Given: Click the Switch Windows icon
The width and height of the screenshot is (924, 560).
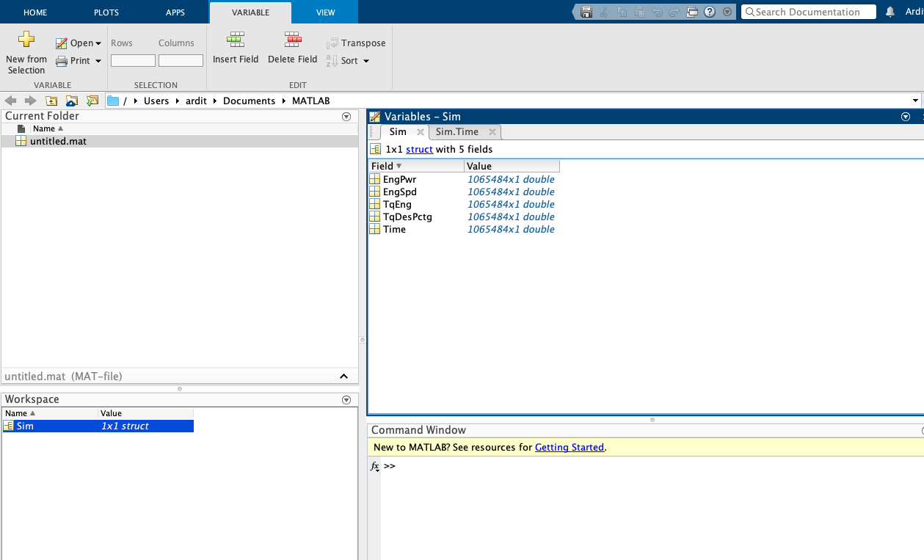Looking at the screenshot, I should coord(692,12).
